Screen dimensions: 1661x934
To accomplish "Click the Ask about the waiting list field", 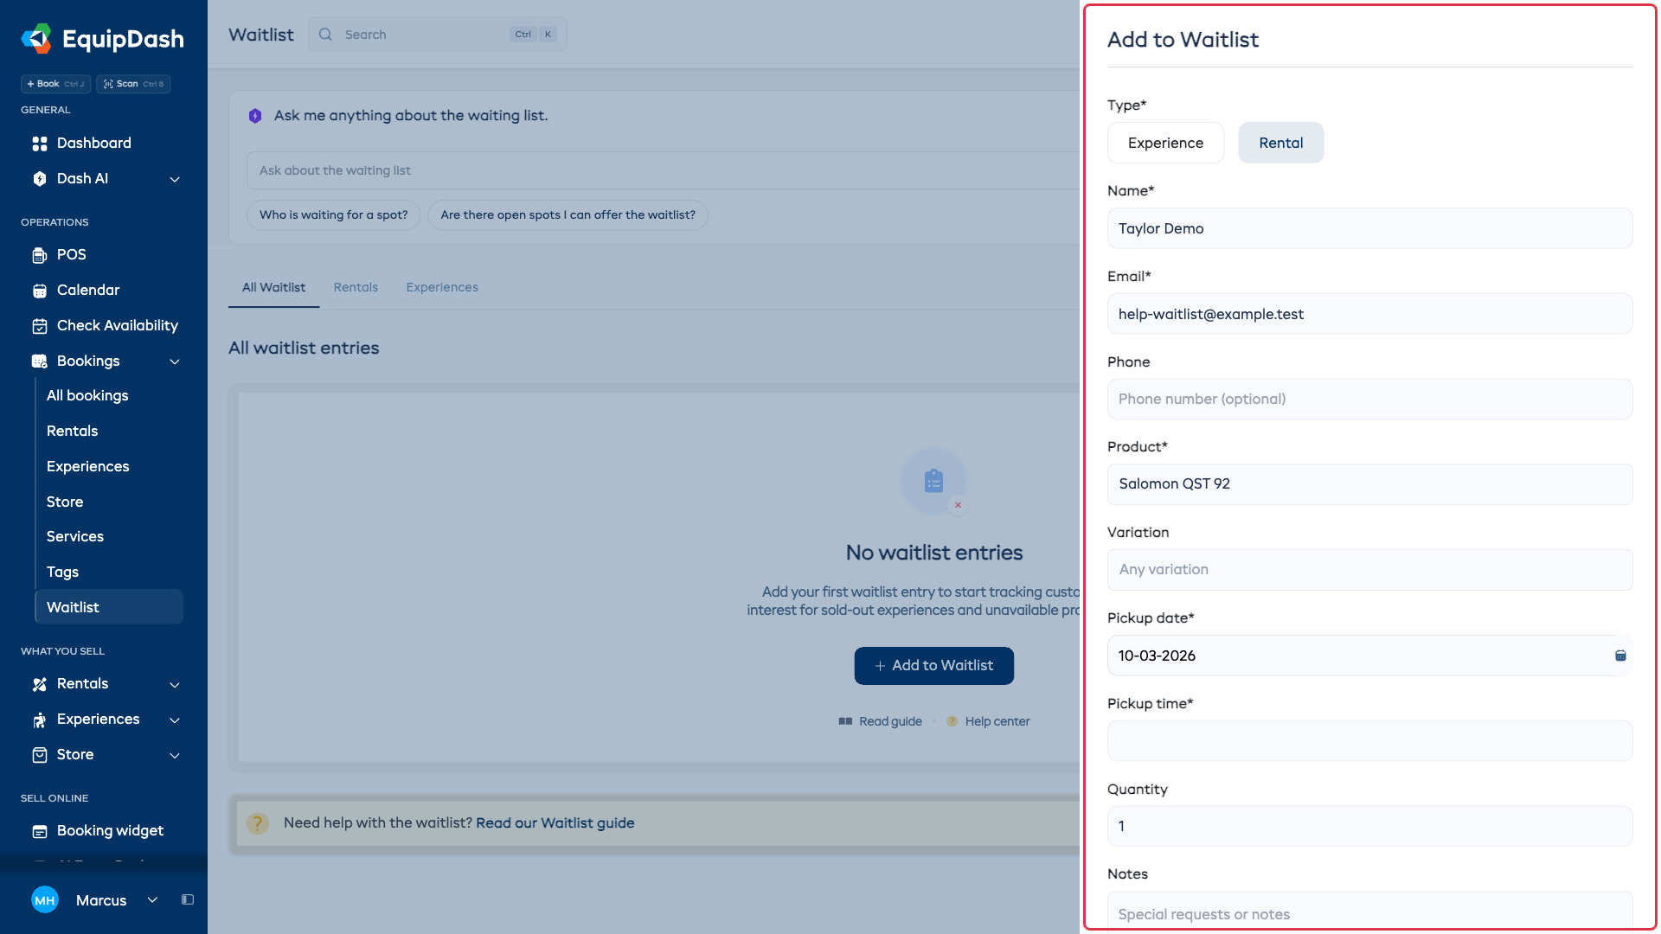I will coord(663,170).
